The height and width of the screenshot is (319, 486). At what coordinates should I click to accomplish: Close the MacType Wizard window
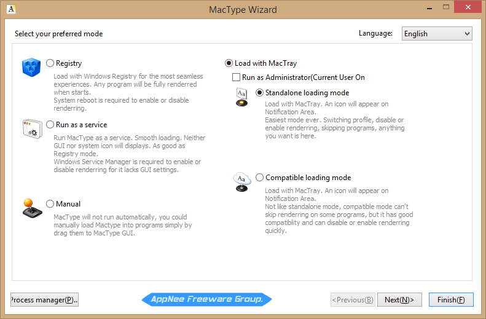pos(468,7)
